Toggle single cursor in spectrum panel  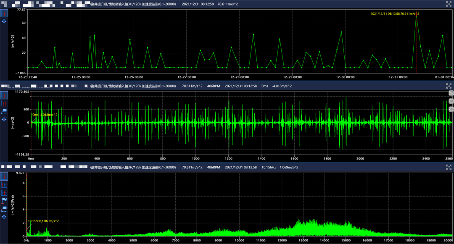click(x=4, y=177)
